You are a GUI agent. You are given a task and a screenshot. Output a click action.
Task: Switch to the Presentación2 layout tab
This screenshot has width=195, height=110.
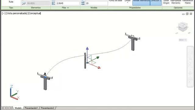click(x=48, y=108)
